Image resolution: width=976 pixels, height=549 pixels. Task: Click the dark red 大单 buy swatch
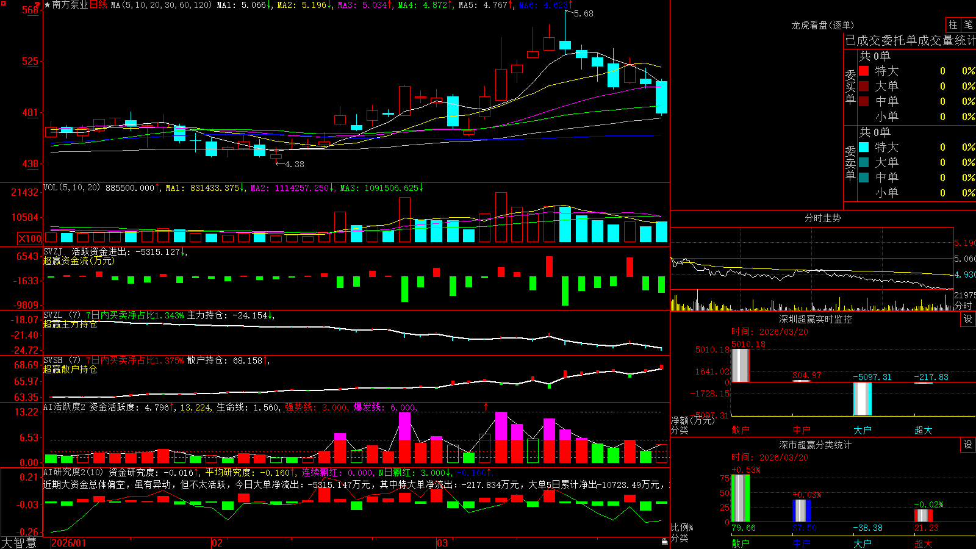(x=864, y=86)
